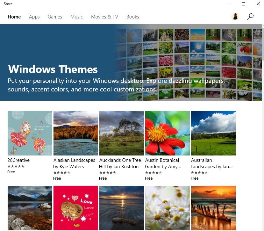Open the beach sunset driftwood theme thumbnail

(122, 208)
